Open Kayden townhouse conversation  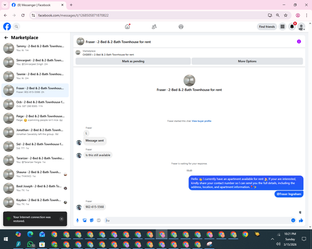click(x=35, y=202)
